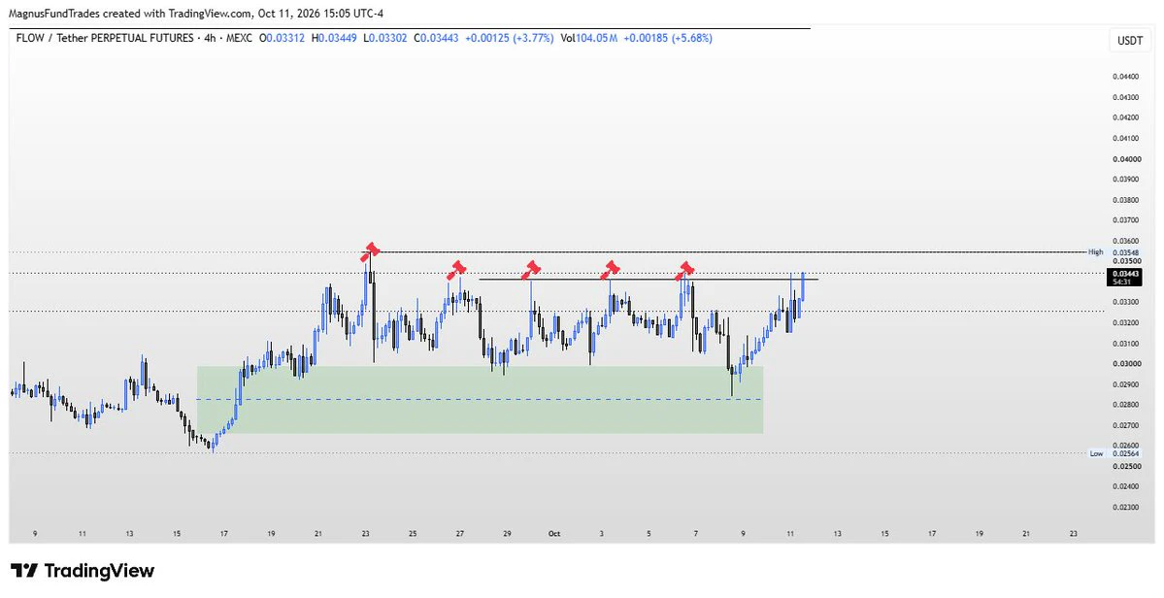Screen dimensions: 1164x598
Task: Open the USDT currency selector
Action: pos(1130,41)
